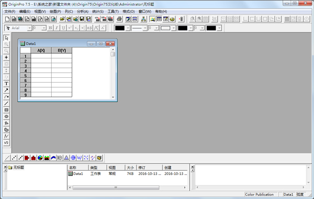Select the column bar chart plot icon
This screenshot has height=199, width=314.
click(x=33, y=158)
